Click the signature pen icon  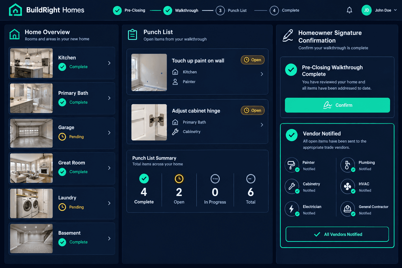[288, 36]
